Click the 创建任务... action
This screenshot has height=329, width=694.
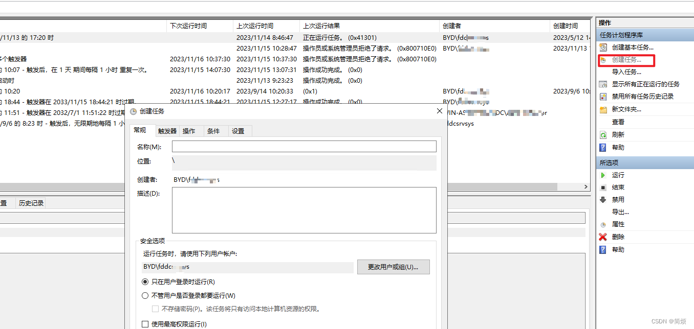626,60
